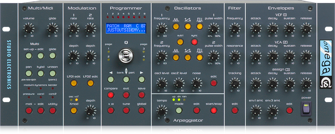The image size is (335, 134).
Task: Select oscillator 1 square waveform button
Action: point(199,27)
